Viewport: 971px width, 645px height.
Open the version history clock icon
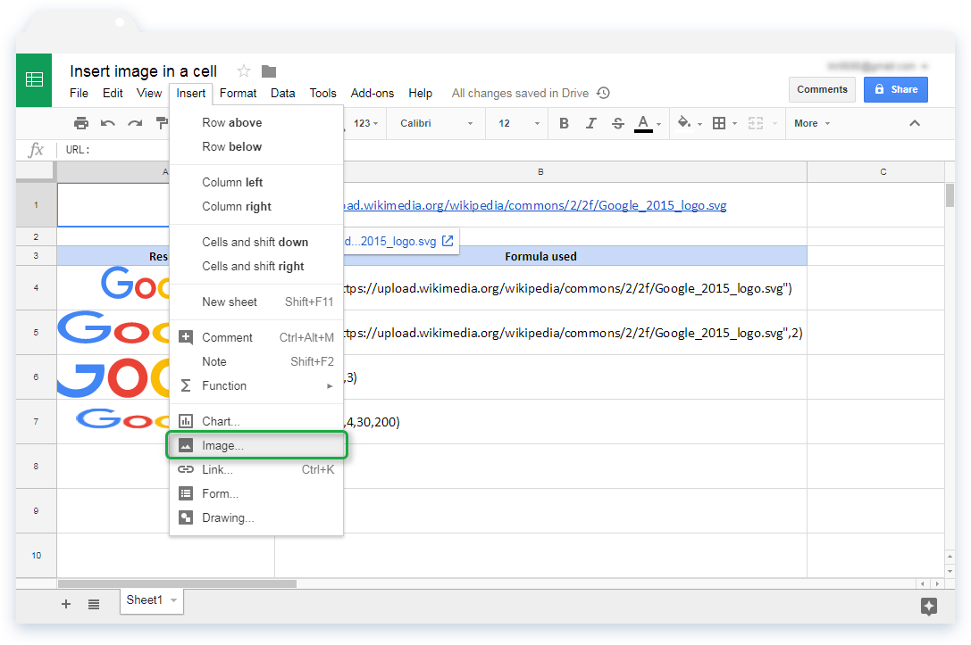point(603,93)
